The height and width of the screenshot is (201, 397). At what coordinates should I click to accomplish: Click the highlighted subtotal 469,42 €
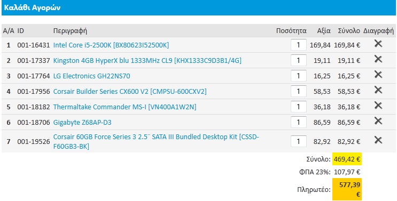click(347, 159)
